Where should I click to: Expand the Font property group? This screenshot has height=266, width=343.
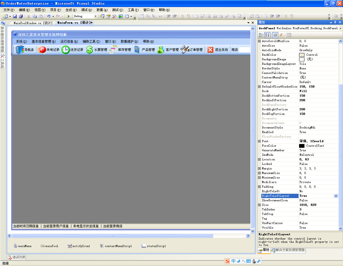pyautogui.click(x=259, y=141)
